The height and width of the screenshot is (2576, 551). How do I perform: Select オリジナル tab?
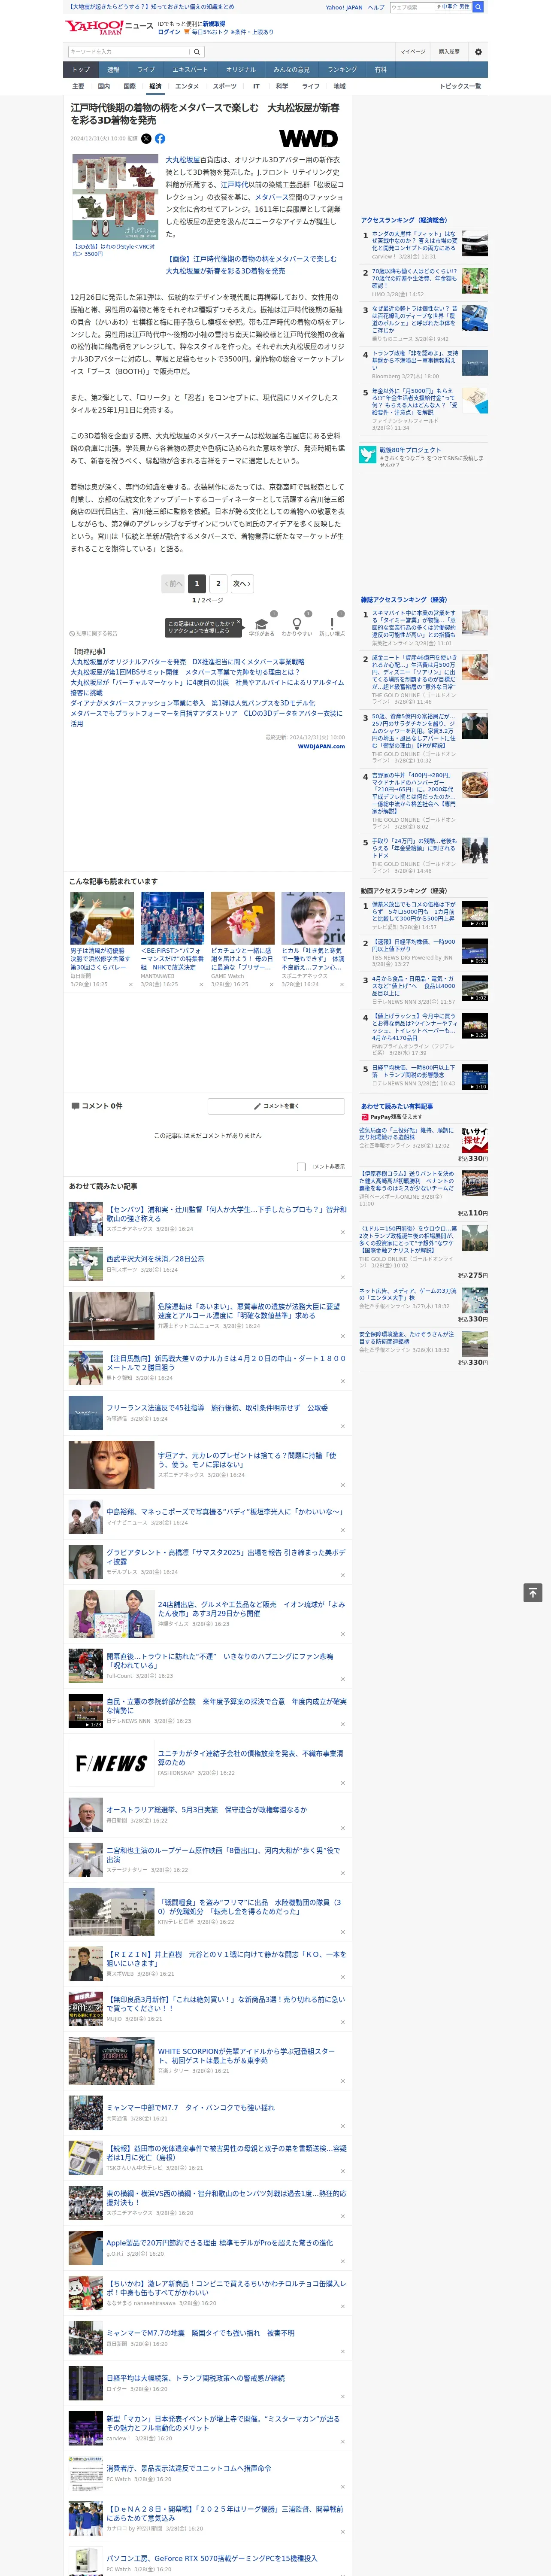tap(241, 70)
